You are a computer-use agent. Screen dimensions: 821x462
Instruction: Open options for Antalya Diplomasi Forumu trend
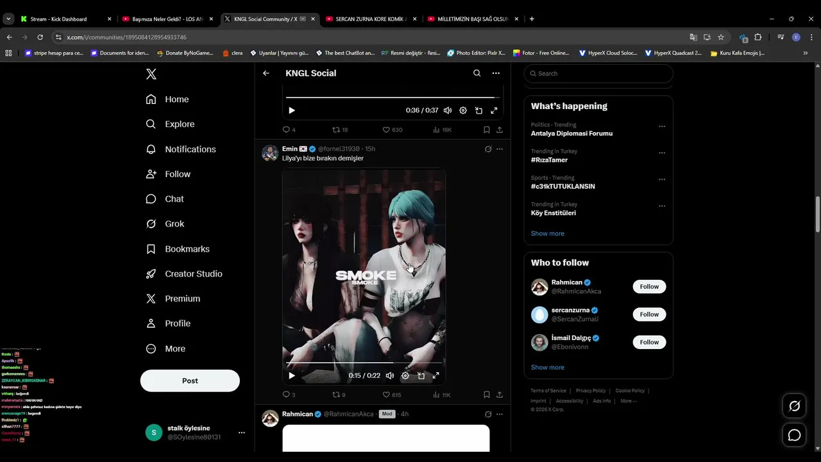tap(662, 126)
